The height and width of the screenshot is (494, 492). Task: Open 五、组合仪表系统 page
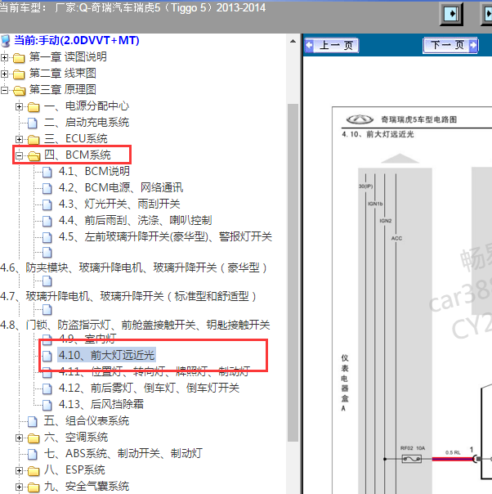87,421
